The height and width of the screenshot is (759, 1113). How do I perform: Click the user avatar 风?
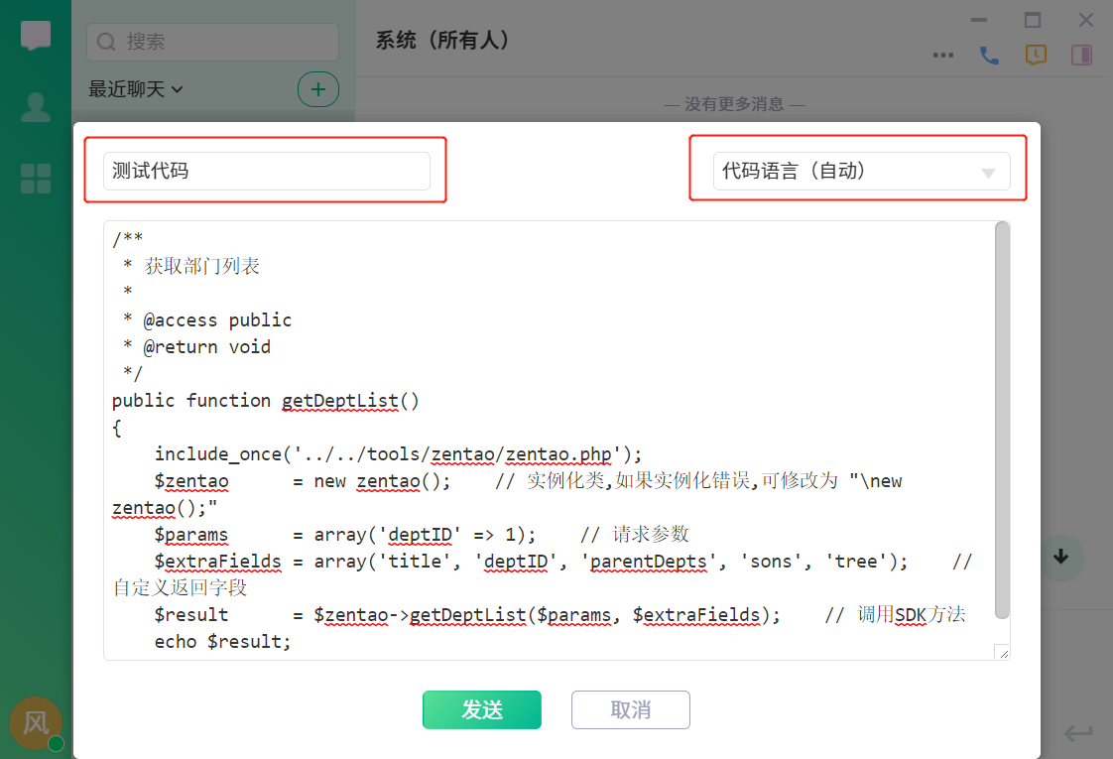36,722
